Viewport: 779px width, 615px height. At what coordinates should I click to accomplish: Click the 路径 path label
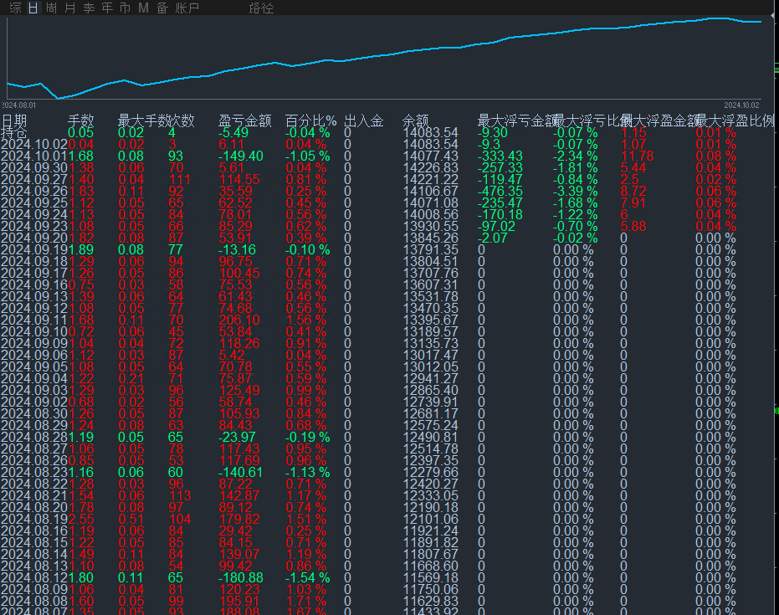tap(261, 8)
